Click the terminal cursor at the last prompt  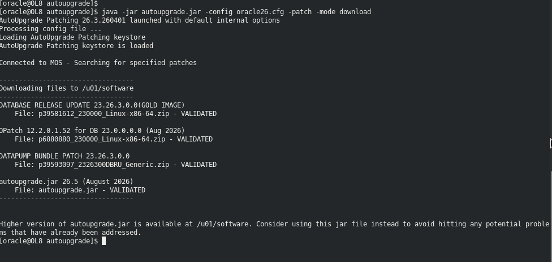[x=103, y=241]
